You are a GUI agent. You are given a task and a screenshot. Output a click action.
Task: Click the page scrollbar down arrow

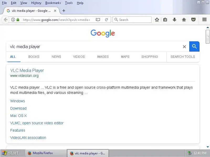[208, 147]
